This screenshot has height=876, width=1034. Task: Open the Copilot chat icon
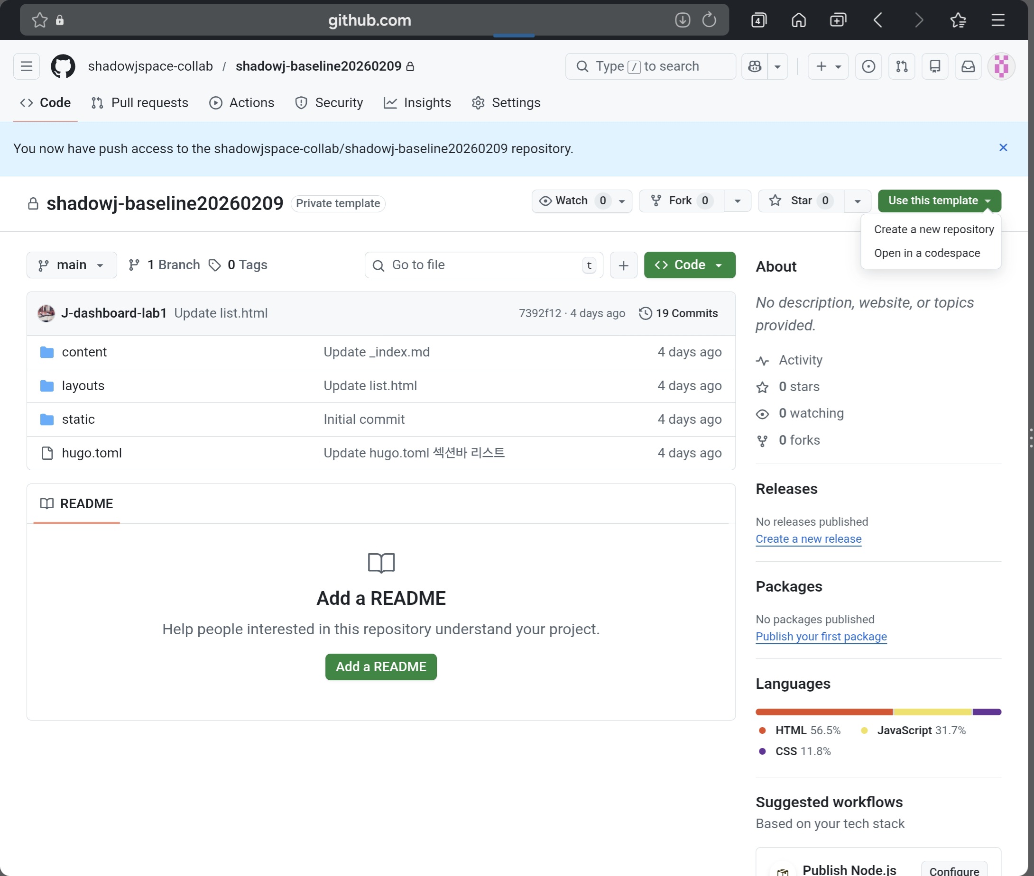(x=754, y=66)
